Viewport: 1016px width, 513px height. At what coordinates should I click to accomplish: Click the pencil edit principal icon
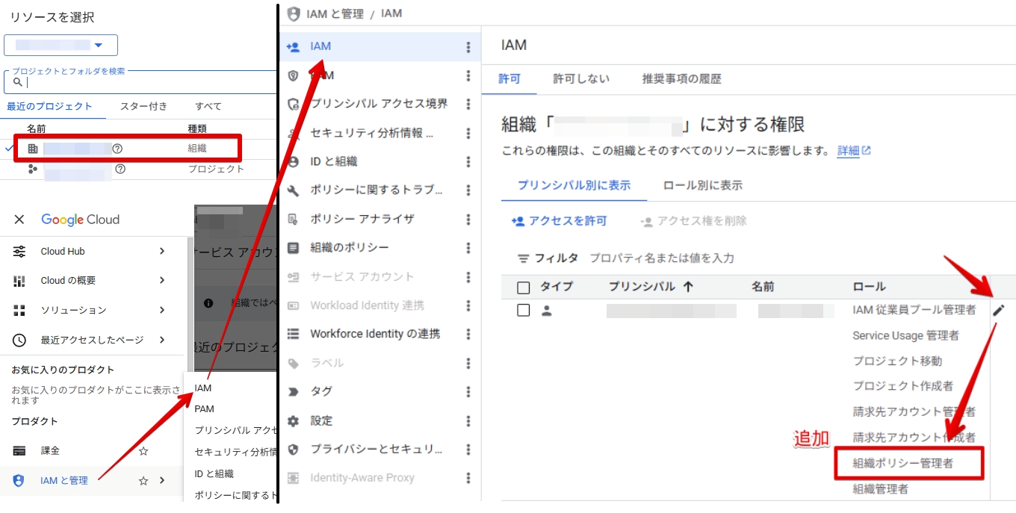coord(999,311)
